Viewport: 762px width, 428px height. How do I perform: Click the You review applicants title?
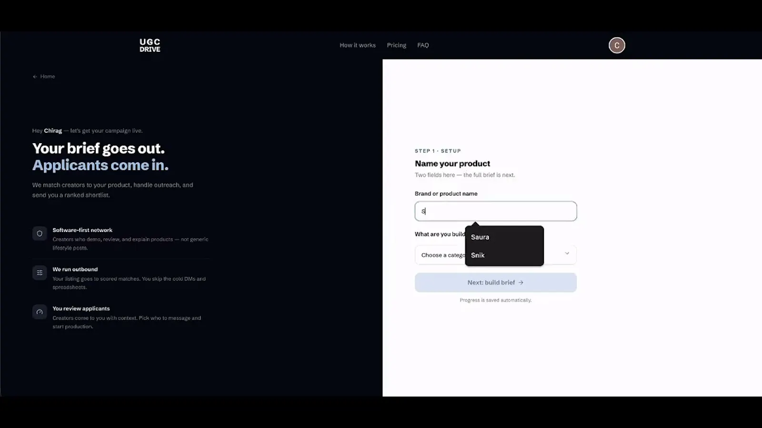(81, 309)
